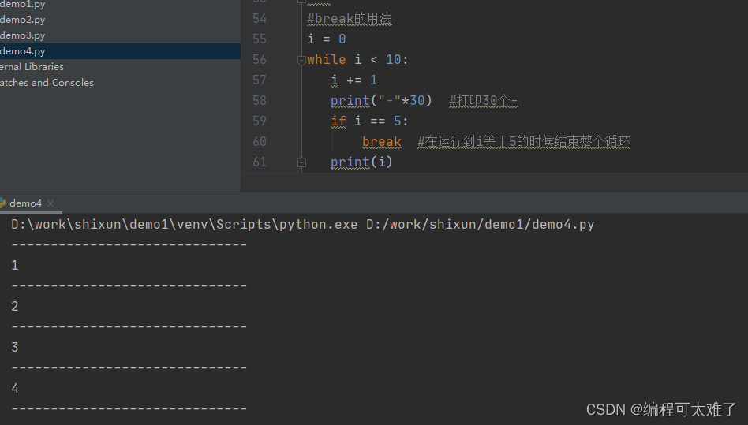Select the External Libraries node
This screenshot has width=748, height=425.
point(32,67)
